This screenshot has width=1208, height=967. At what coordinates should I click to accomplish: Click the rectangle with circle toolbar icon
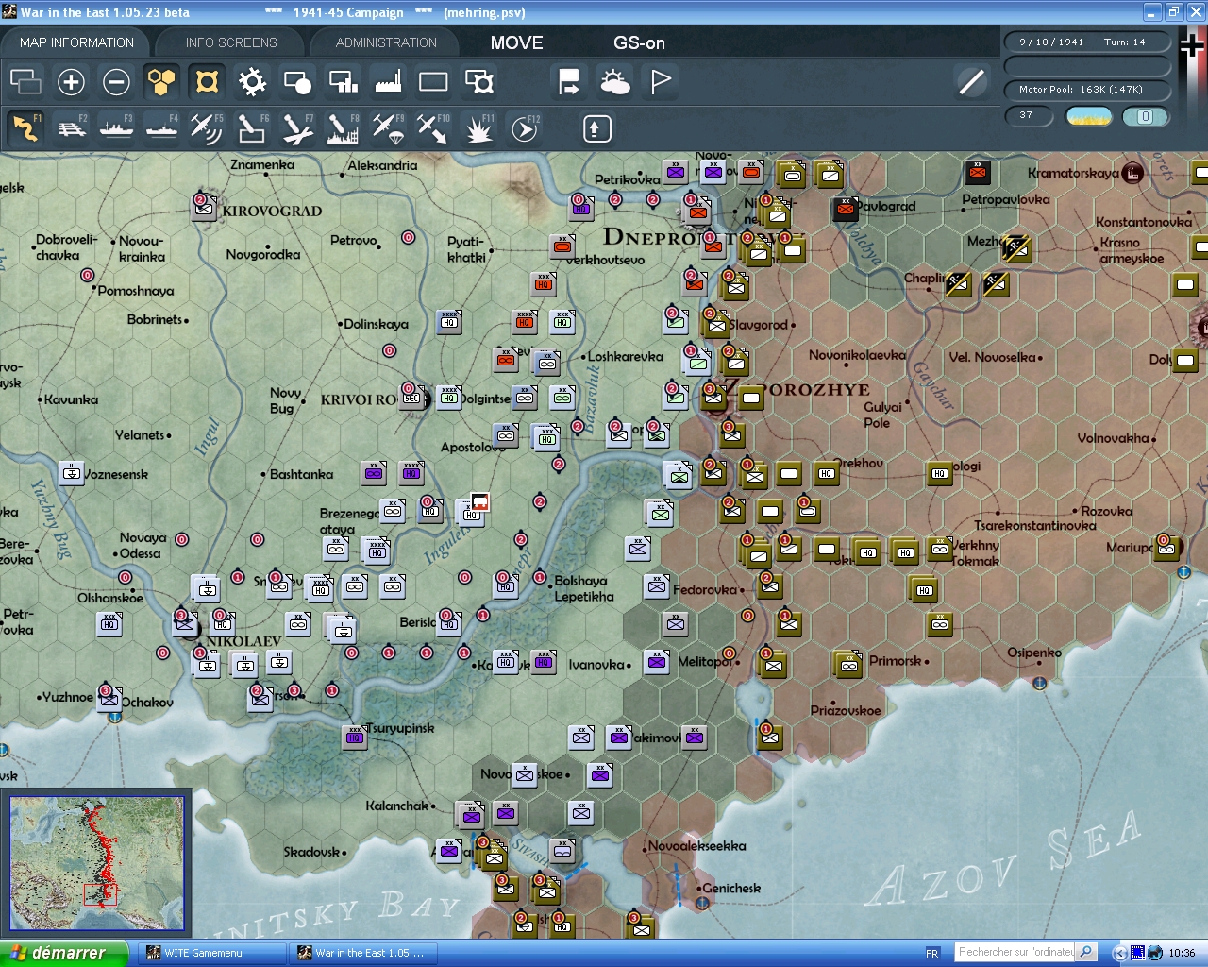pyautogui.click(x=297, y=82)
